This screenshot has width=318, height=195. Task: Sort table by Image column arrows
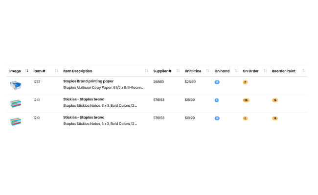[x=26, y=71]
